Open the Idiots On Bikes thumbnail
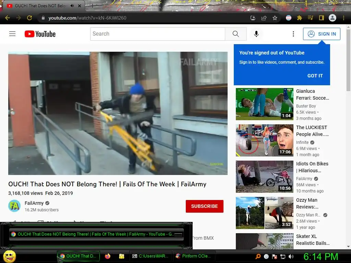The width and height of the screenshot is (351, 263). 265,177
